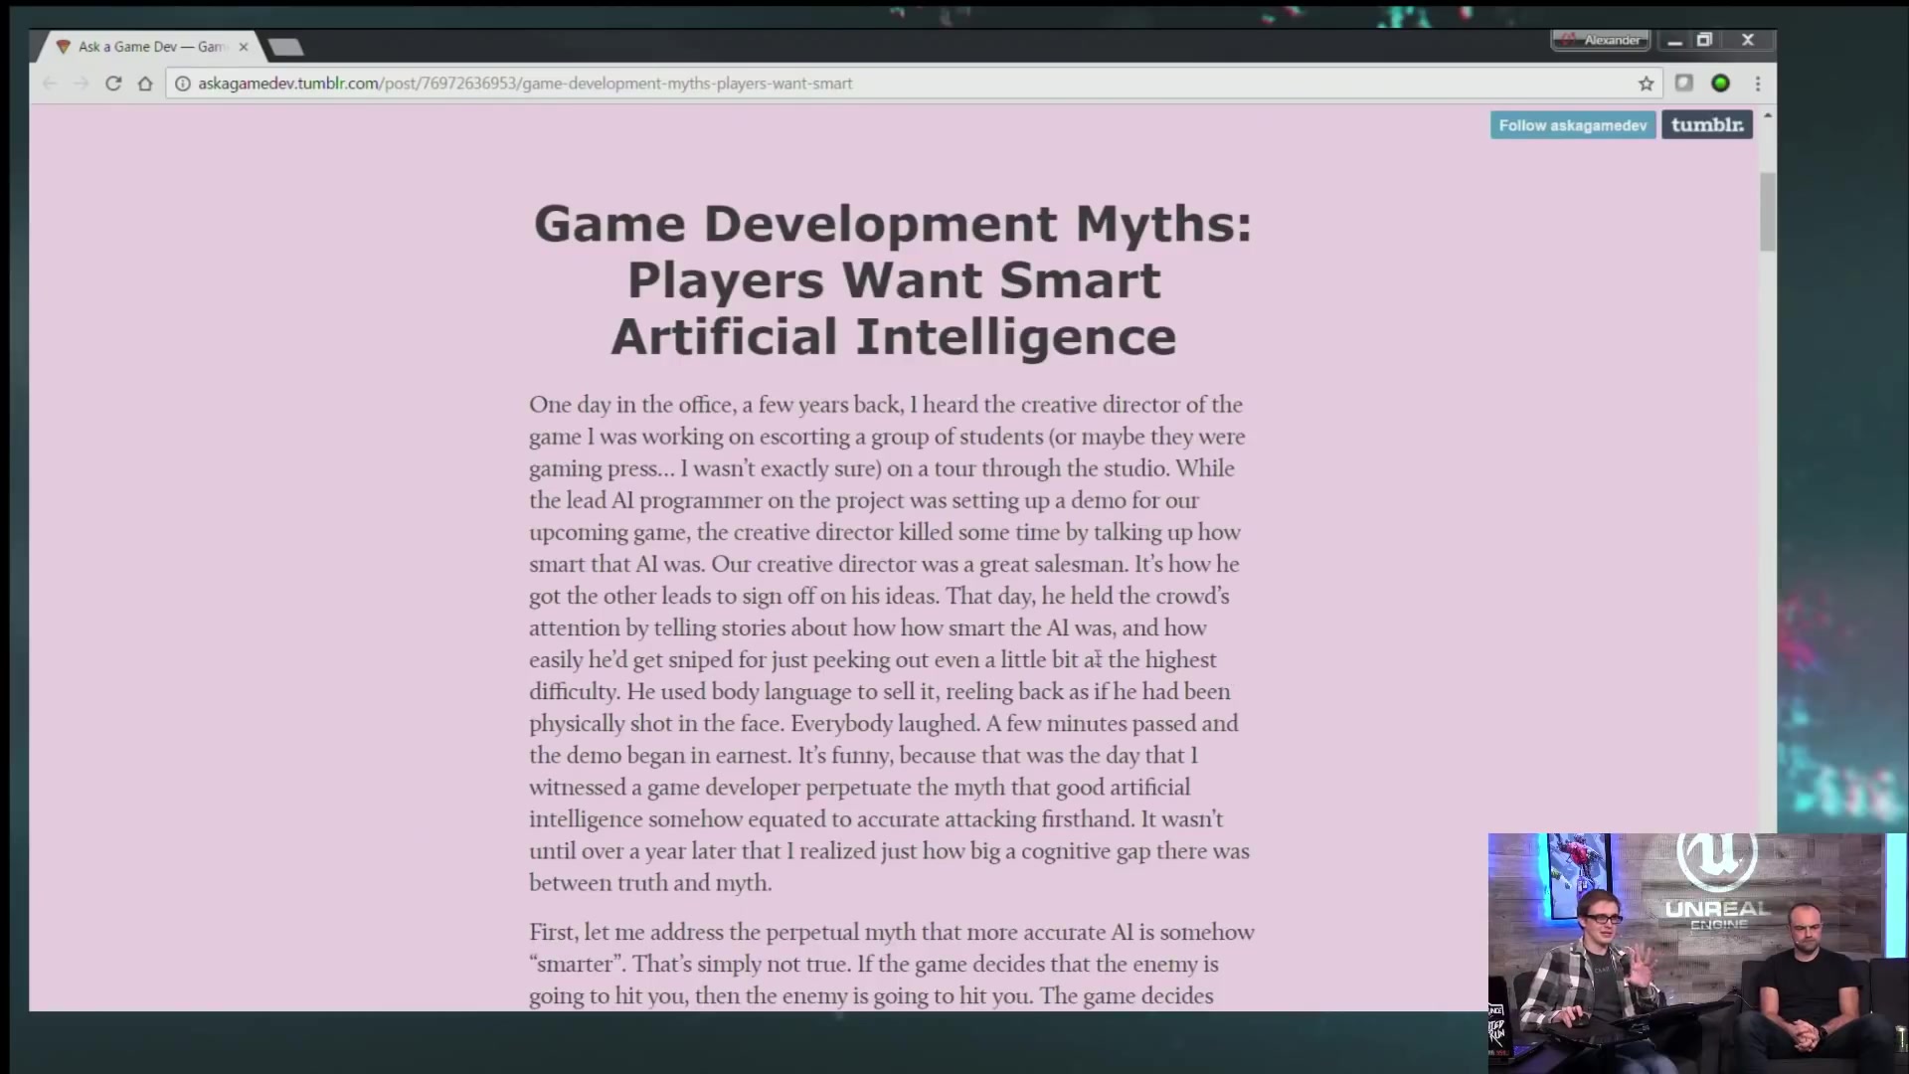Image resolution: width=1909 pixels, height=1074 pixels.
Task: Click the scrollbar up arrow
Action: click(x=1767, y=116)
